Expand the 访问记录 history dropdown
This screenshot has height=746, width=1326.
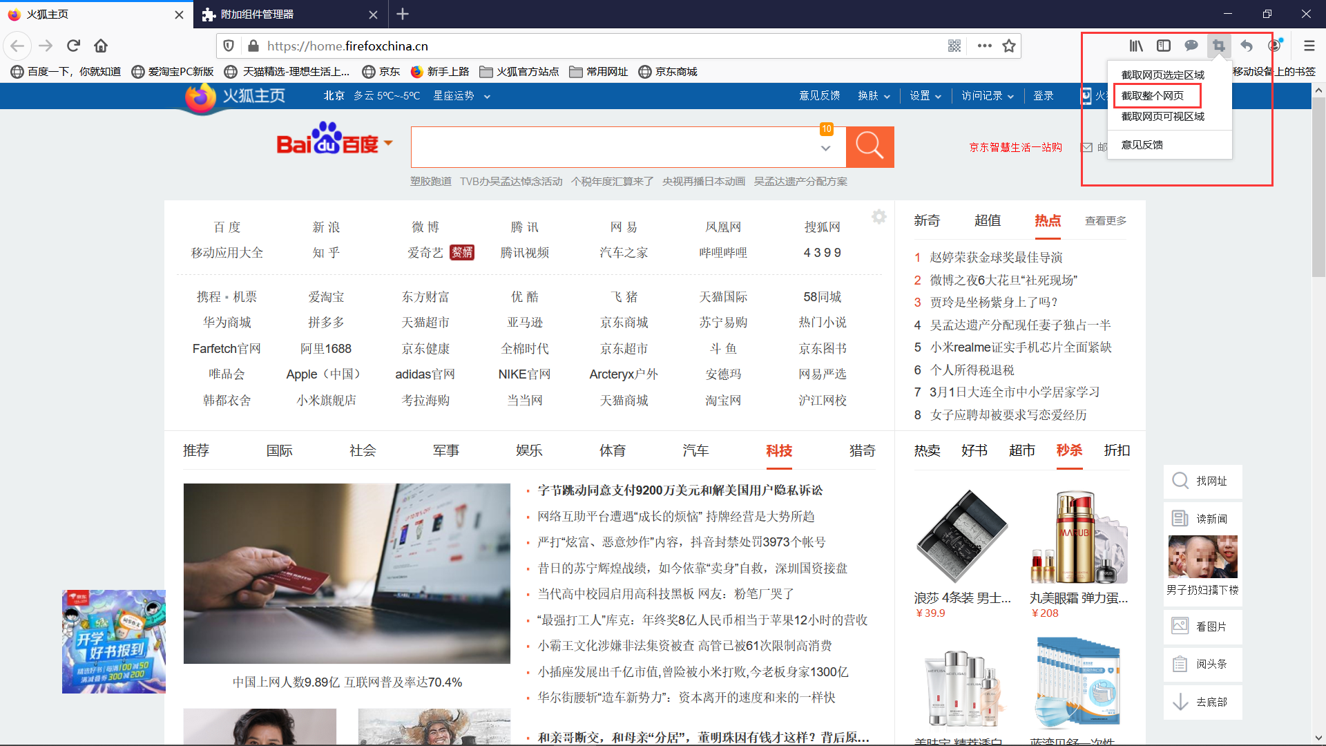click(x=988, y=96)
